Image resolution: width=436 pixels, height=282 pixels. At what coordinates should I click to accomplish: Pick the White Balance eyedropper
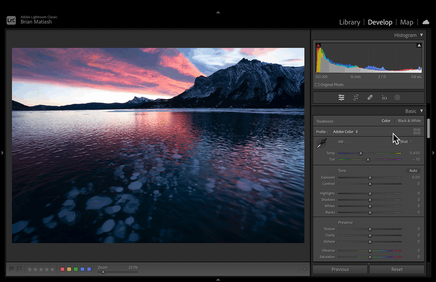321,144
